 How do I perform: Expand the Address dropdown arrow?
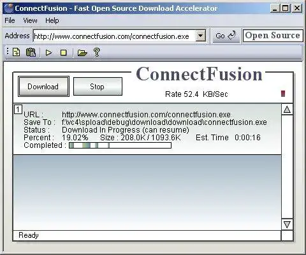tap(200, 36)
